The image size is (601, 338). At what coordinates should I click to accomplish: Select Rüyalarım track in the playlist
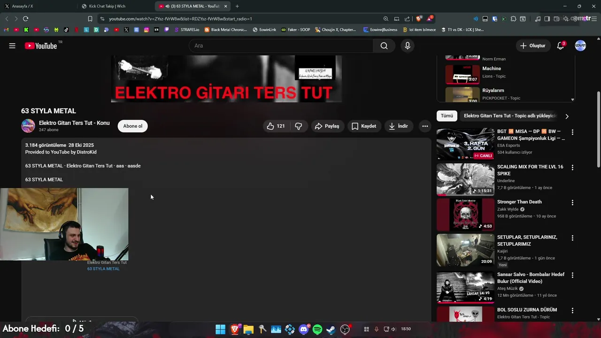tap(507, 94)
